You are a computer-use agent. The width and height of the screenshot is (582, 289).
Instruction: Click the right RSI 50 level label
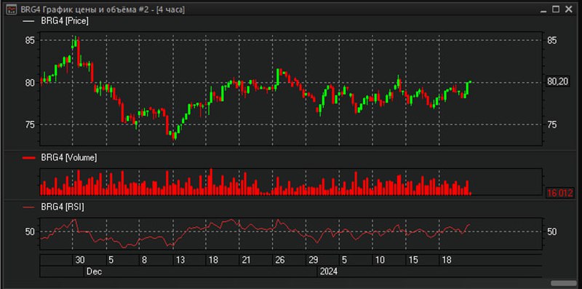(x=551, y=231)
